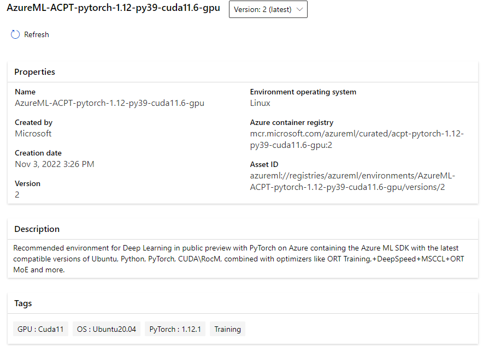Click the Training tag chip
The height and width of the screenshot is (346, 483).
[x=227, y=329]
